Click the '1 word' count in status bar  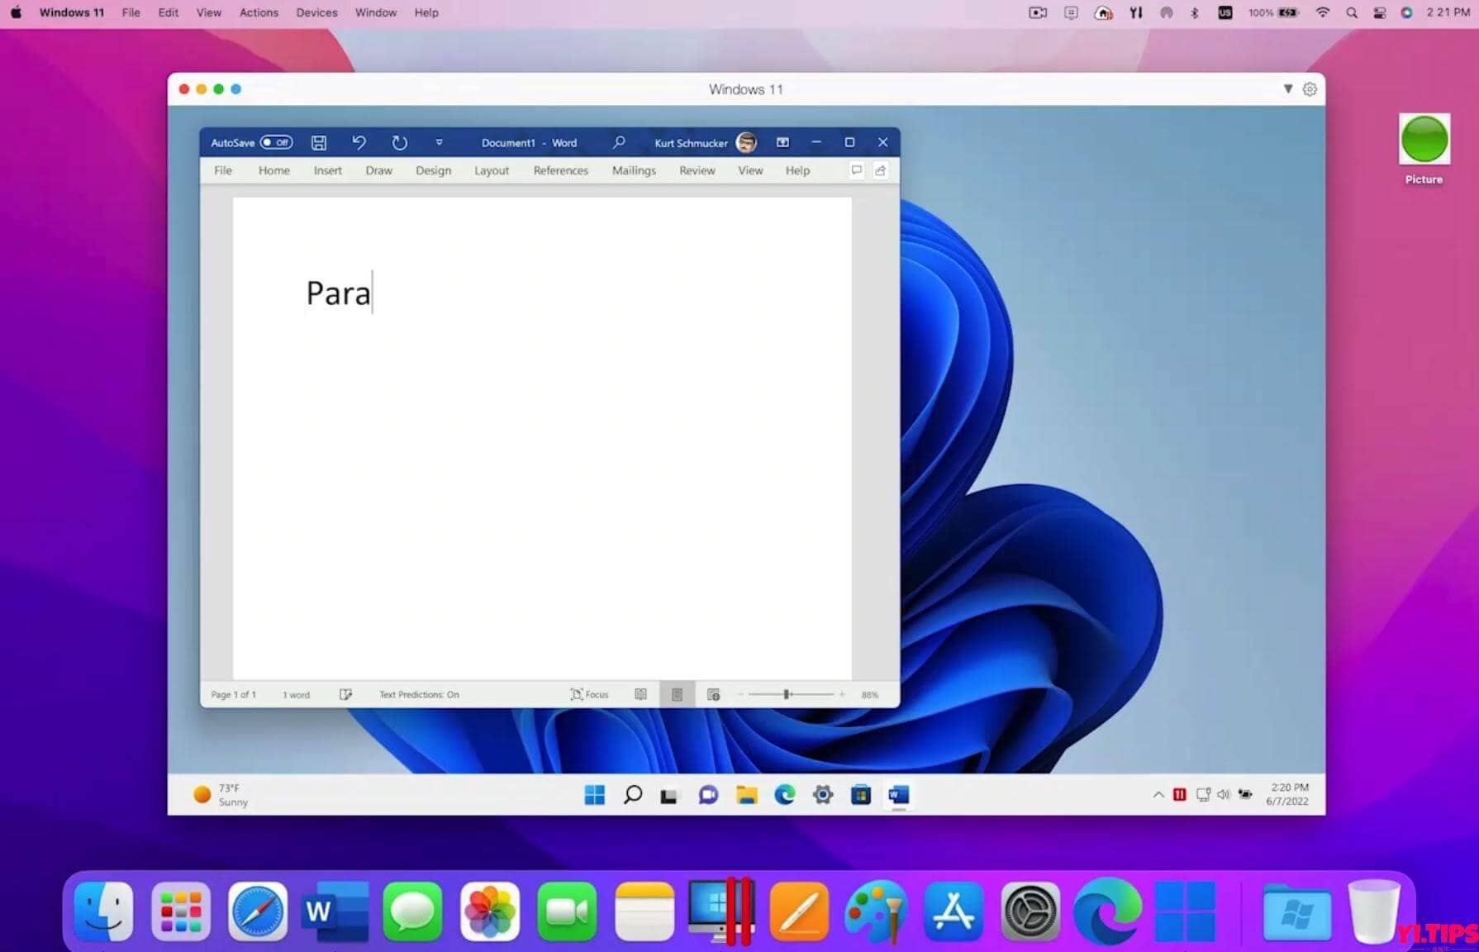click(x=296, y=694)
